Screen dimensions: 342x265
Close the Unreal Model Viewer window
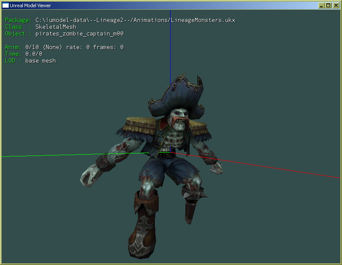tap(336, 5)
